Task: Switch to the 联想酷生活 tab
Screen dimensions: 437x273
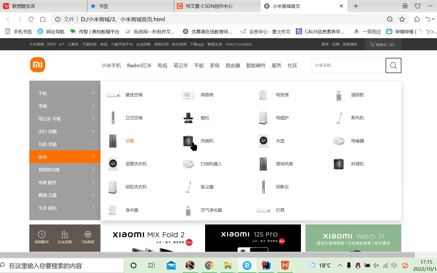Action: click(43, 6)
